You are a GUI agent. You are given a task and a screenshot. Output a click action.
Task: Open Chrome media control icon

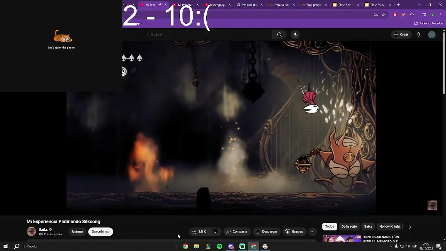[424, 15]
